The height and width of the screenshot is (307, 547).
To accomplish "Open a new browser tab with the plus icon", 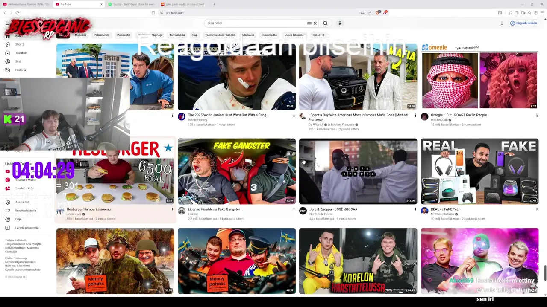I will click(x=214, y=4).
